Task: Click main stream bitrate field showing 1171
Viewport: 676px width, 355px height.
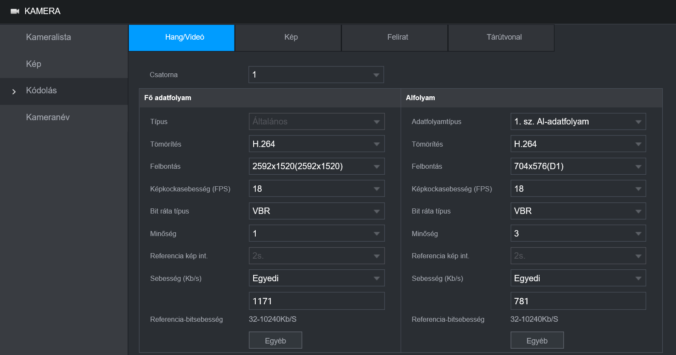Action: pyautogui.click(x=316, y=301)
